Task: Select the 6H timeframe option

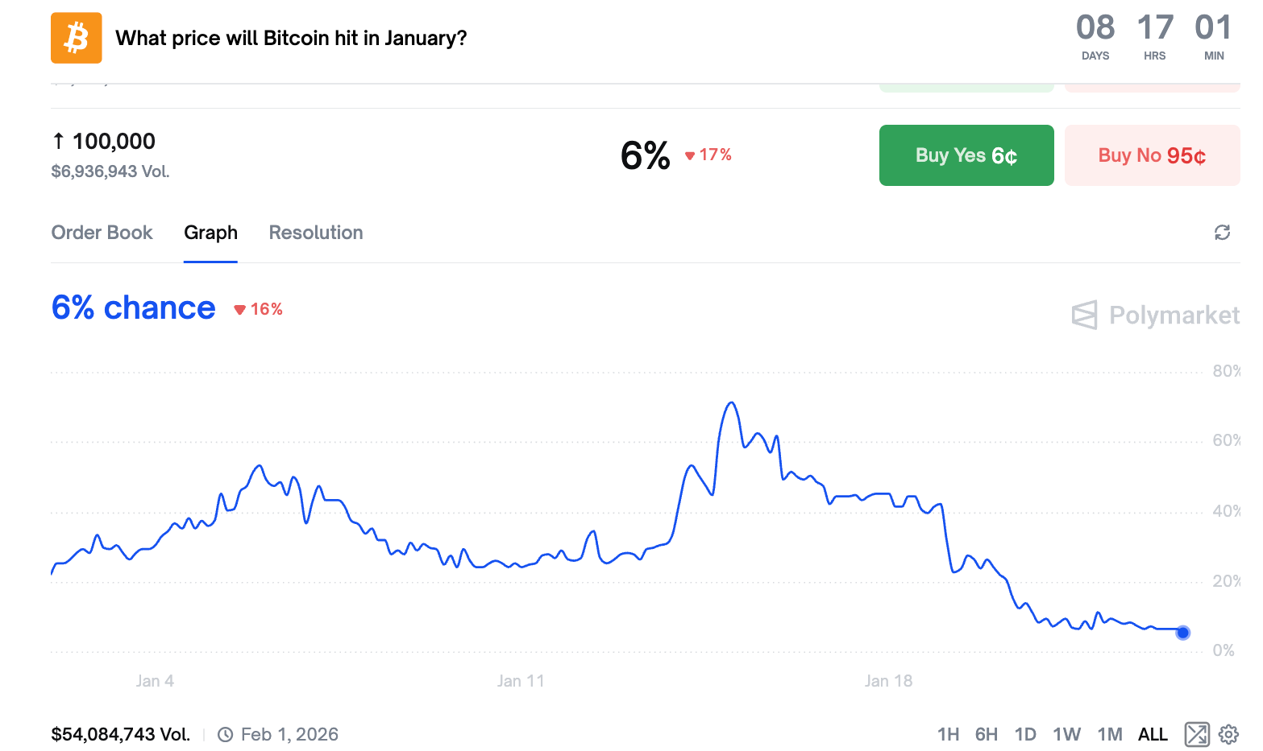Action: [987, 734]
